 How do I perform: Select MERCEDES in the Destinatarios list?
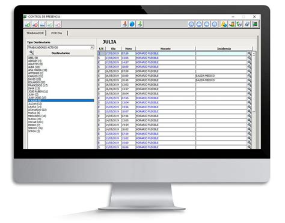tap(37, 116)
